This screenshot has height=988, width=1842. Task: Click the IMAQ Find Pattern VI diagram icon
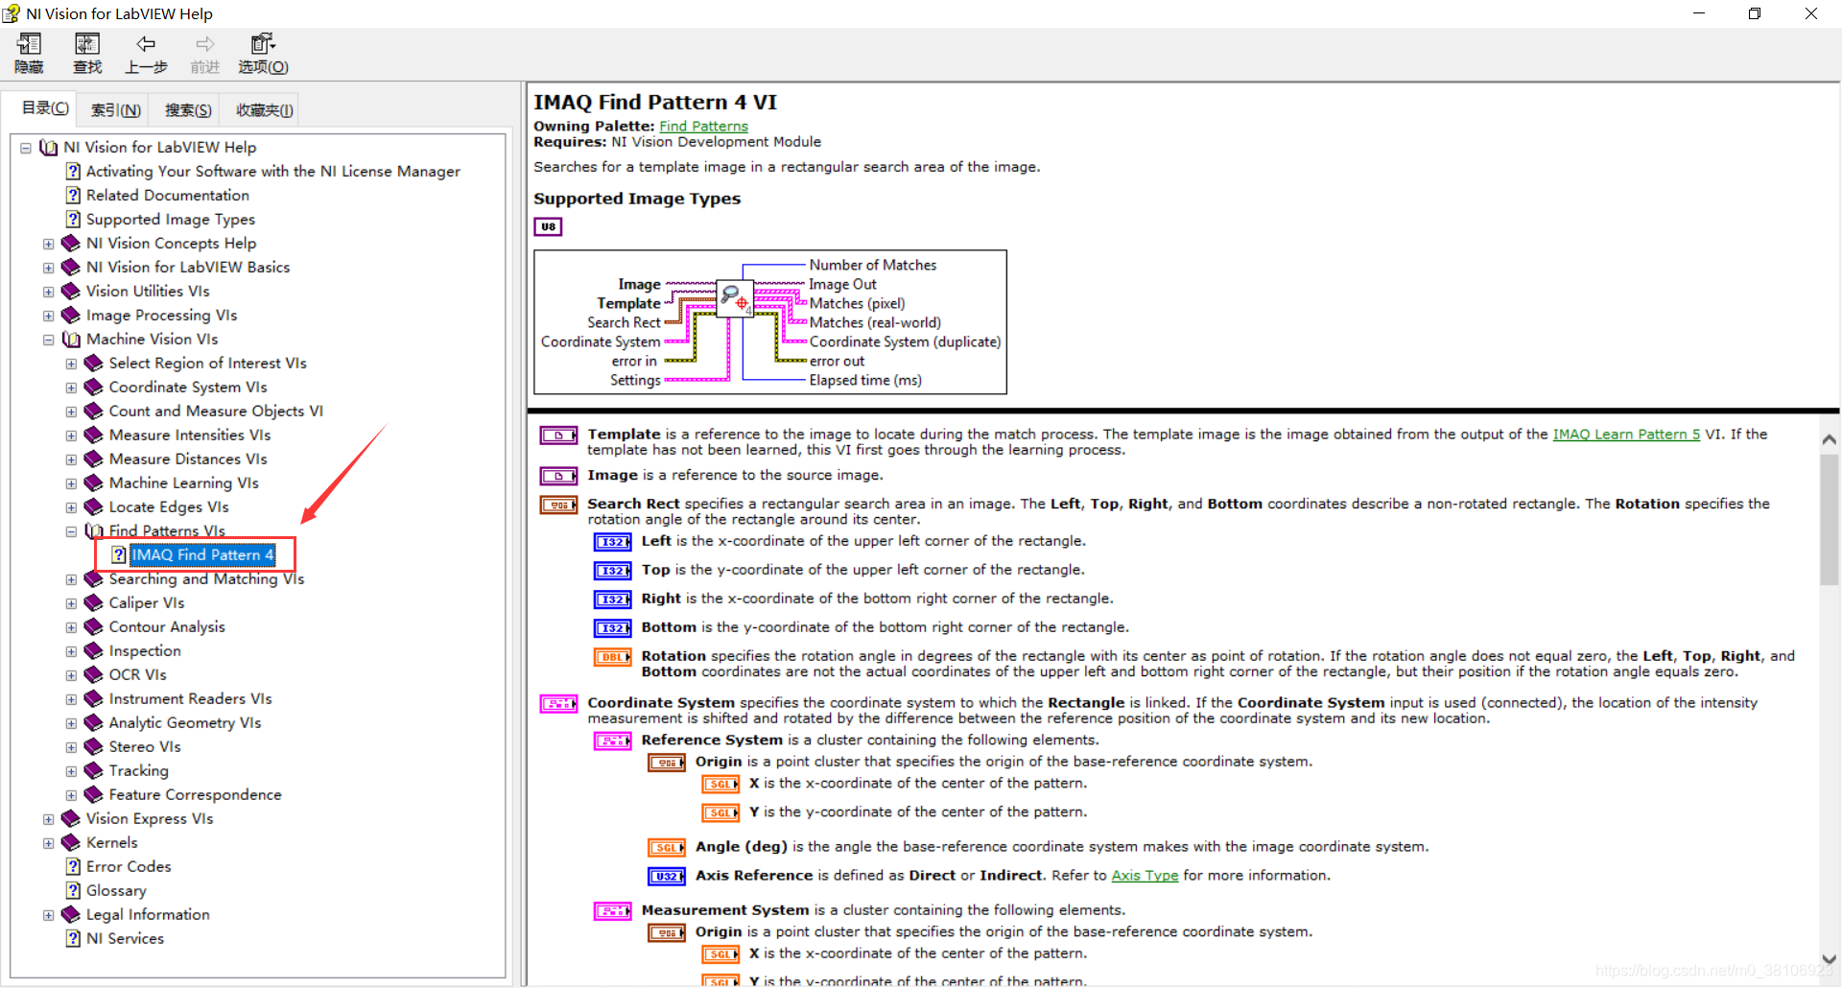click(736, 297)
